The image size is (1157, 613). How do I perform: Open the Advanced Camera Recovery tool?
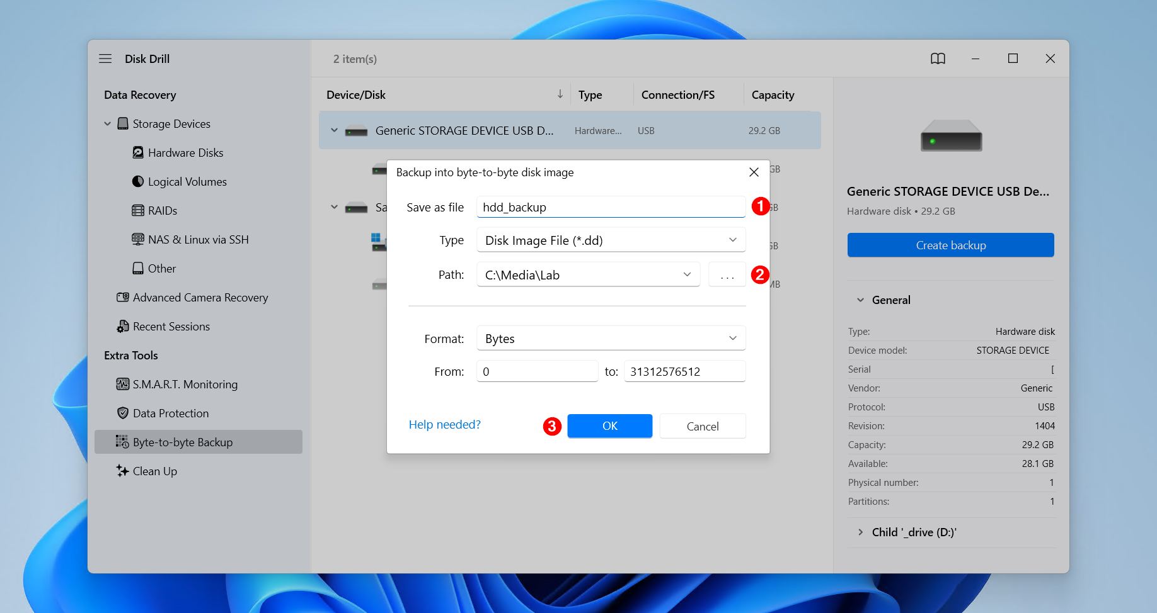click(123, 297)
